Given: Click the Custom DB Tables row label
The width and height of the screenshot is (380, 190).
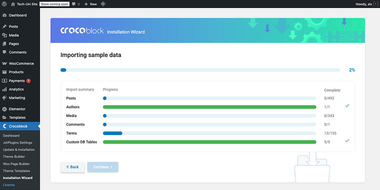Looking at the screenshot, I should (x=81, y=142).
